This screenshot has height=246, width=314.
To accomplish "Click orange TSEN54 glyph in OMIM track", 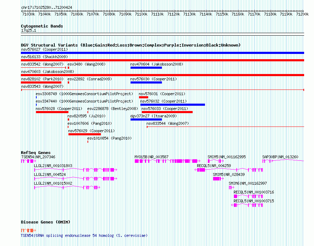I will (x=29, y=230).
